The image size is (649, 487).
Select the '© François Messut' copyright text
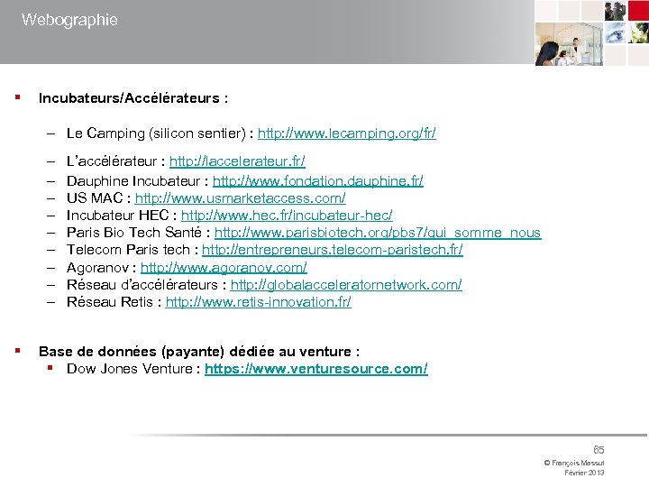[x=574, y=463]
